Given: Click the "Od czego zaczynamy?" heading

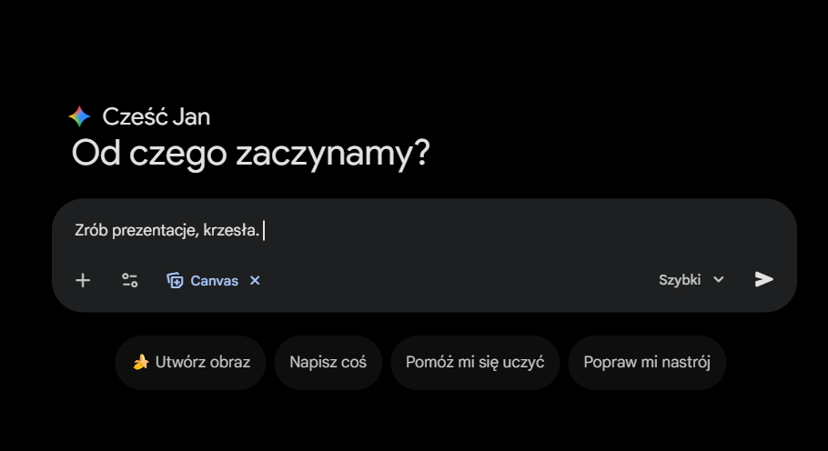Looking at the screenshot, I should click(250, 154).
